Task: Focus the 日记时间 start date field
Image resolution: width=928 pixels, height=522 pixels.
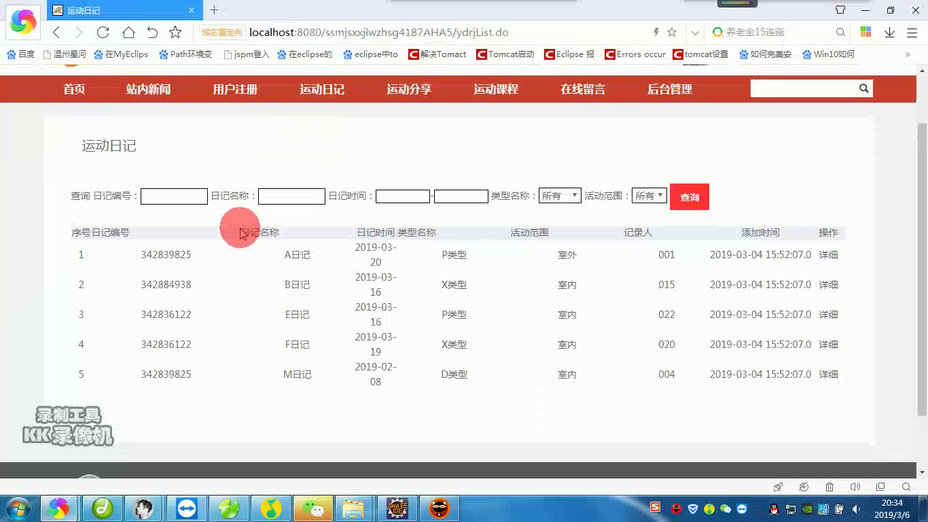Action: coord(403,196)
